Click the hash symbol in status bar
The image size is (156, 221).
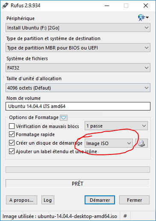click(125, 216)
